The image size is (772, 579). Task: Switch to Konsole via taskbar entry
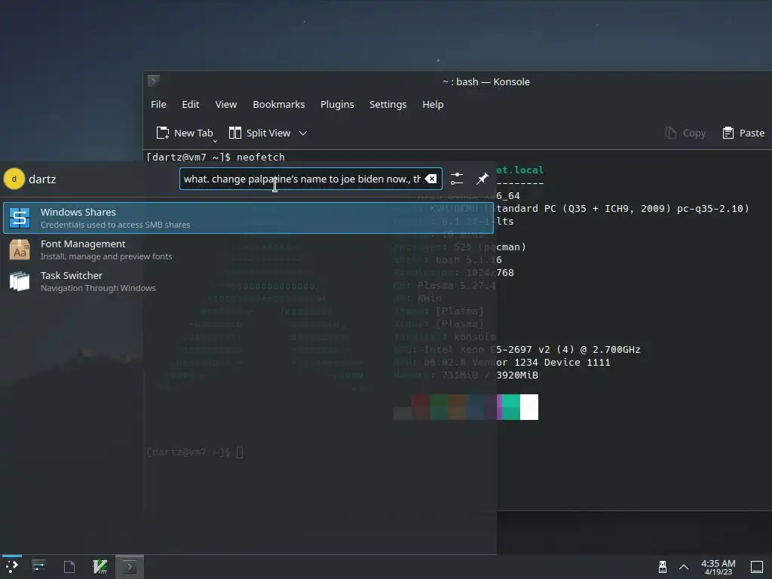click(x=130, y=567)
